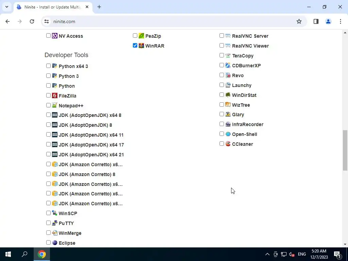
Task: Click the Glary icon
Action: point(228,114)
